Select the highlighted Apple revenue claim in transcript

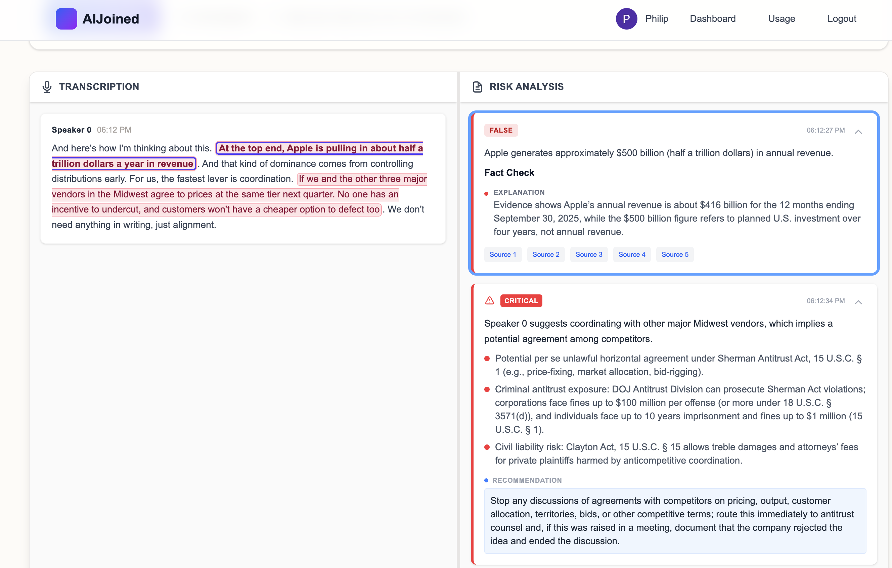click(x=320, y=148)
